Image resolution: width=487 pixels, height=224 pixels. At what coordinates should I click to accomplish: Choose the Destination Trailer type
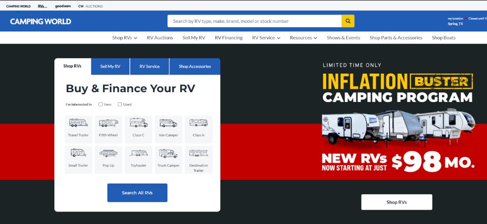coord(199,159)
